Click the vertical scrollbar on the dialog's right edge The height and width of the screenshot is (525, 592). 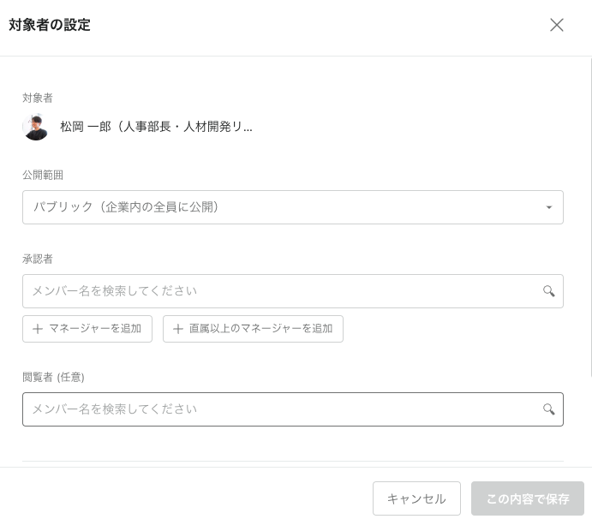(589, 214)
